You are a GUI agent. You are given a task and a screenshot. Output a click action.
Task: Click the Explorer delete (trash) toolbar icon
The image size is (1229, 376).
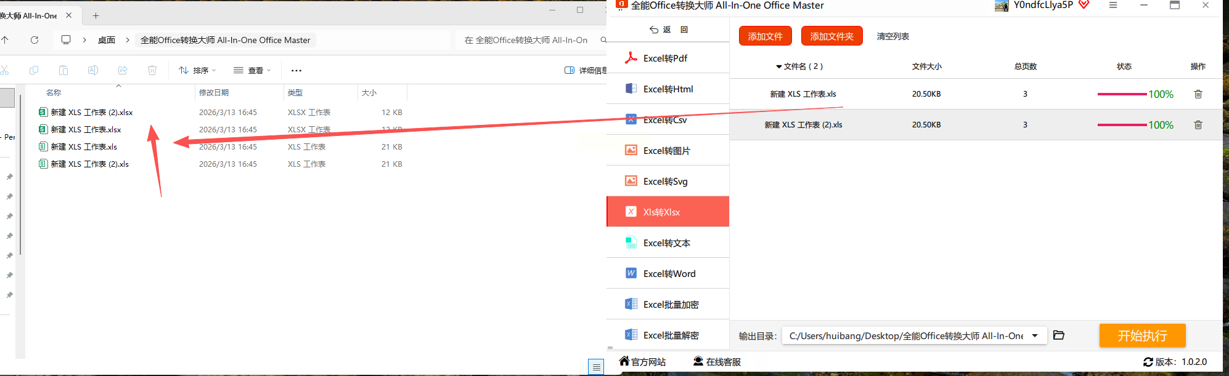point(152,70)
